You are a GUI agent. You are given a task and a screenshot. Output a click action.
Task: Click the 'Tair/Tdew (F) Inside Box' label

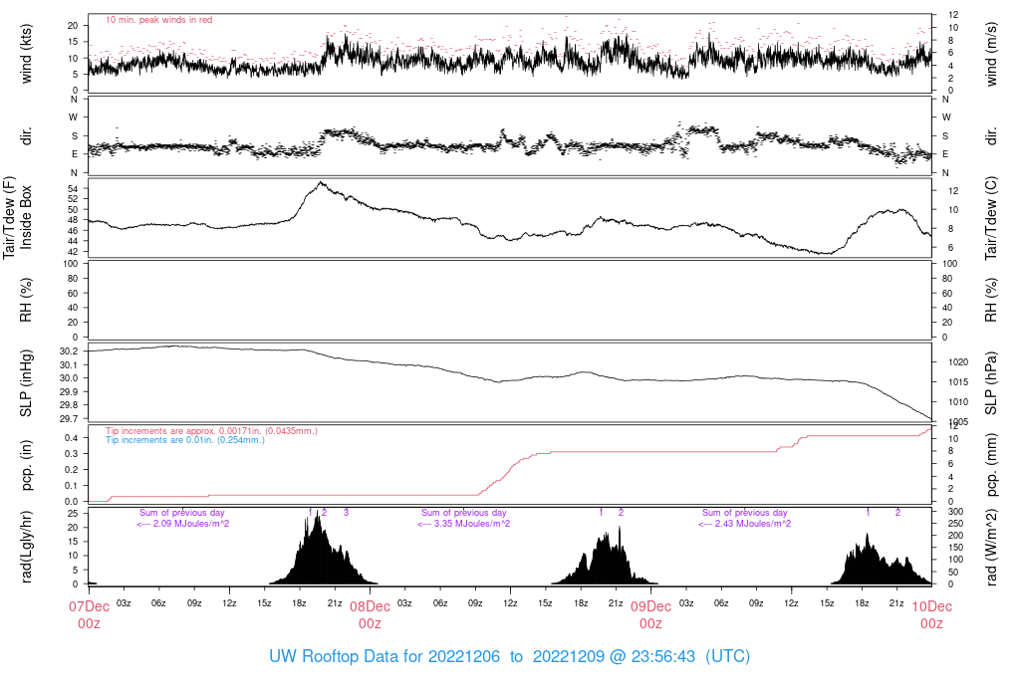coord(18,218)
